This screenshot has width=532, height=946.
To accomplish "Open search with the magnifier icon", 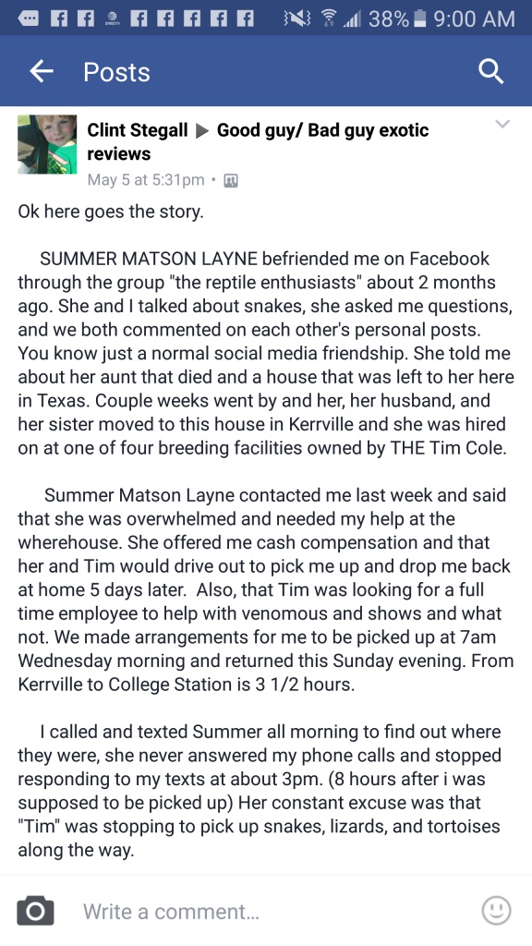I will pyautogui.click(x=491, y=72).
